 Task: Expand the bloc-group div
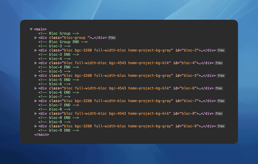36,38
